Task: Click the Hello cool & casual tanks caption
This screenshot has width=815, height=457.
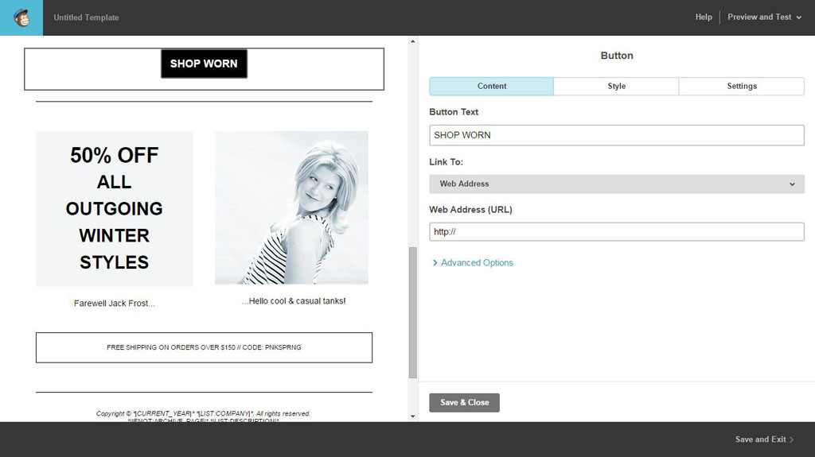Action: click(x=294, y=300)
